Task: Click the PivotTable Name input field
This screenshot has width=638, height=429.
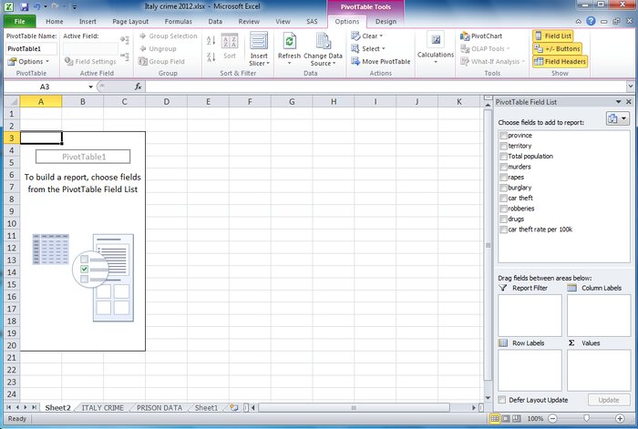Action: coord(31,48)
